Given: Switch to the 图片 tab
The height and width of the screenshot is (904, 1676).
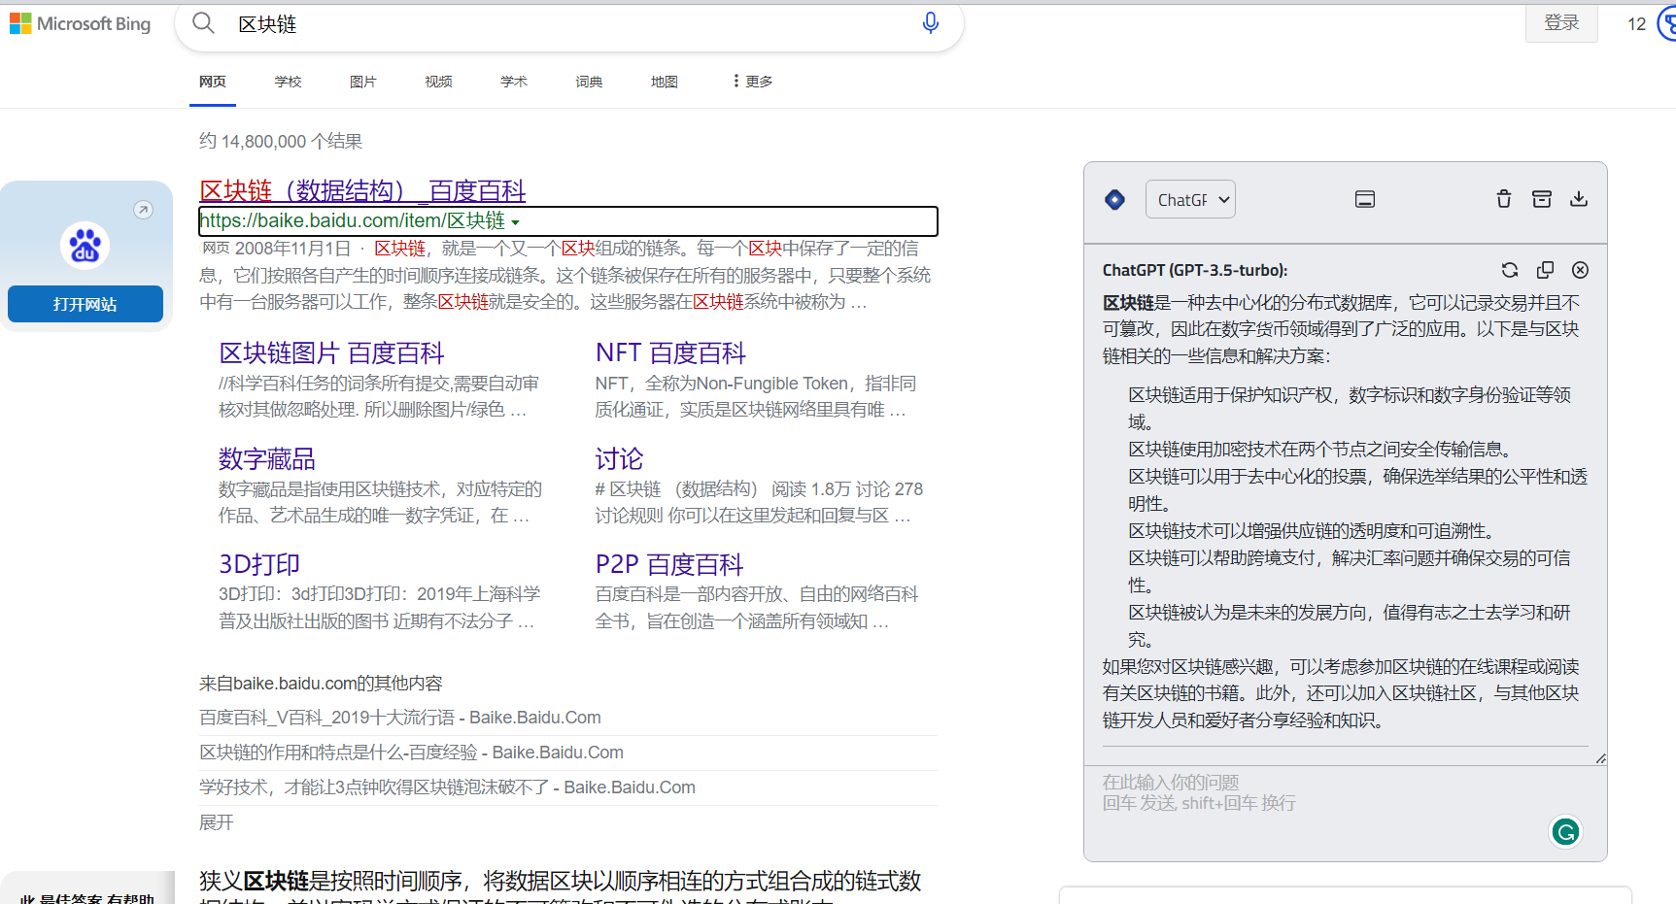Looking at the screenshot, I should tap(362, 82).
